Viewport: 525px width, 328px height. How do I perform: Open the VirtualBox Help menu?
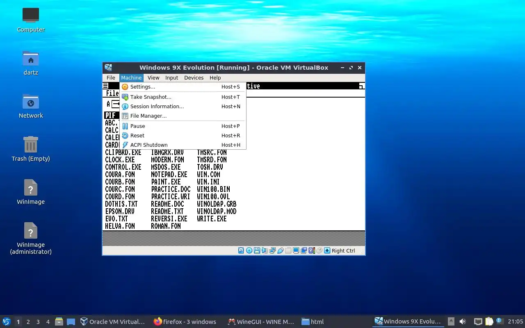(x=215, y=77)
